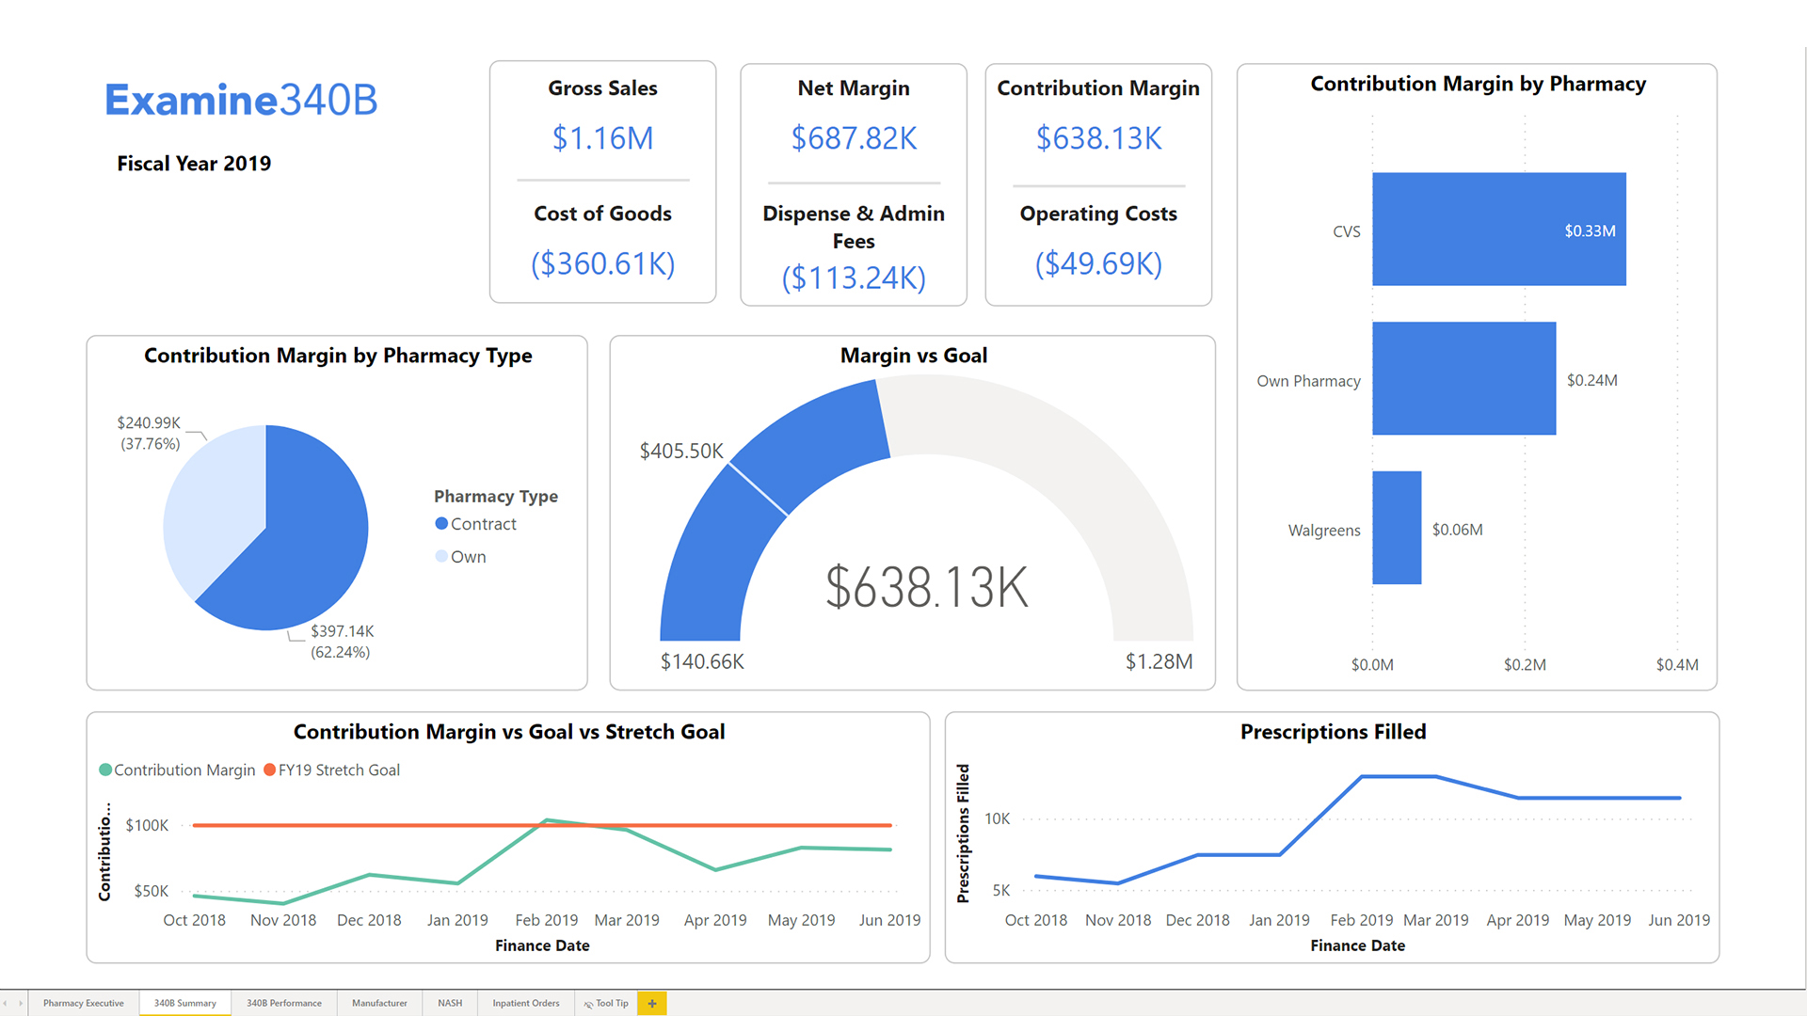1807x1016 pixels.
Task: Switch to the NASH tab
Action: (450, 1003)
